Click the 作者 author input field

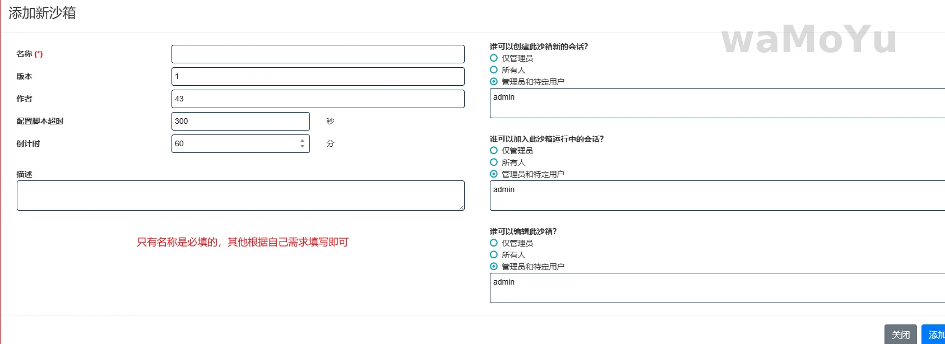(x=318, y=99)
